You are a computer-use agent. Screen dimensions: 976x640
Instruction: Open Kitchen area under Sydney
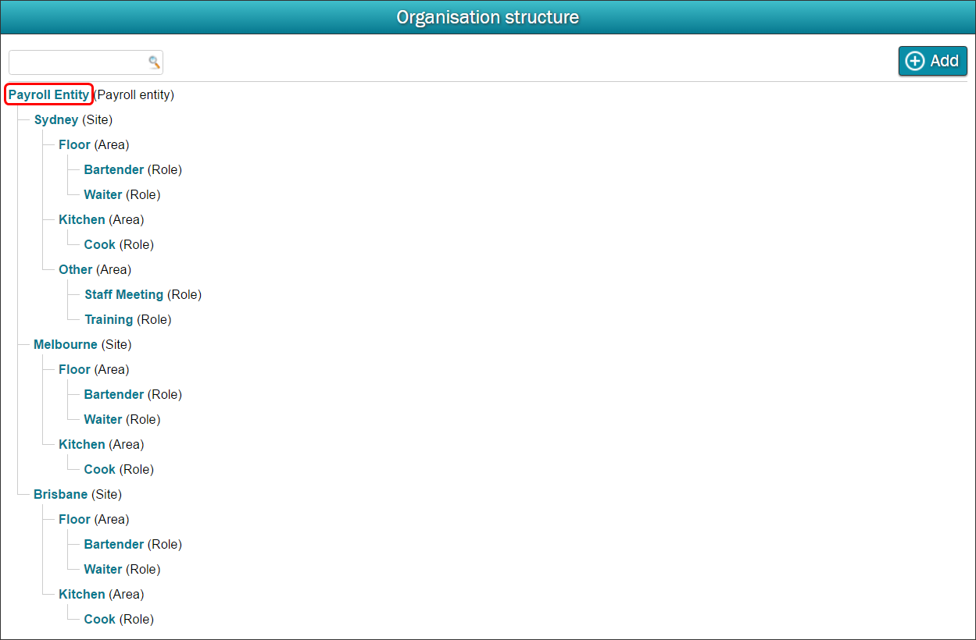(82, 219)
